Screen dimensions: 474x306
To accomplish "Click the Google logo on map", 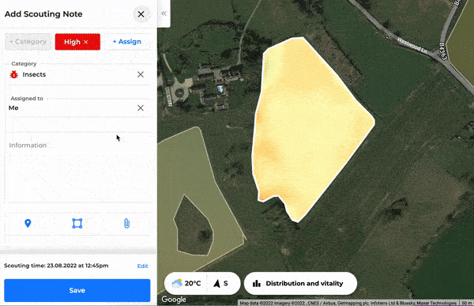I will 174,300.
